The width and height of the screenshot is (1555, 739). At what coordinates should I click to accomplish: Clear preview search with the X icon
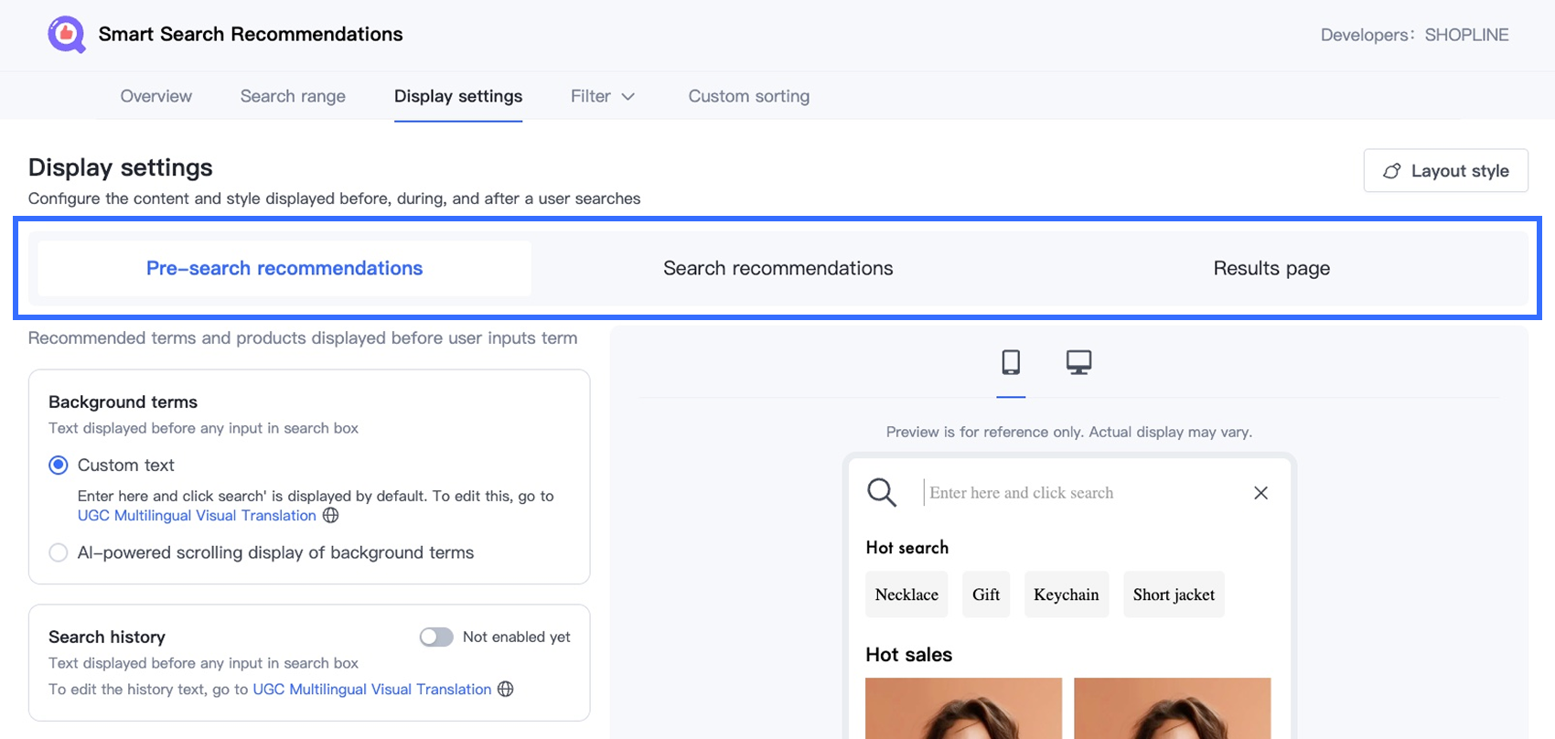[x=1260, y=493]
